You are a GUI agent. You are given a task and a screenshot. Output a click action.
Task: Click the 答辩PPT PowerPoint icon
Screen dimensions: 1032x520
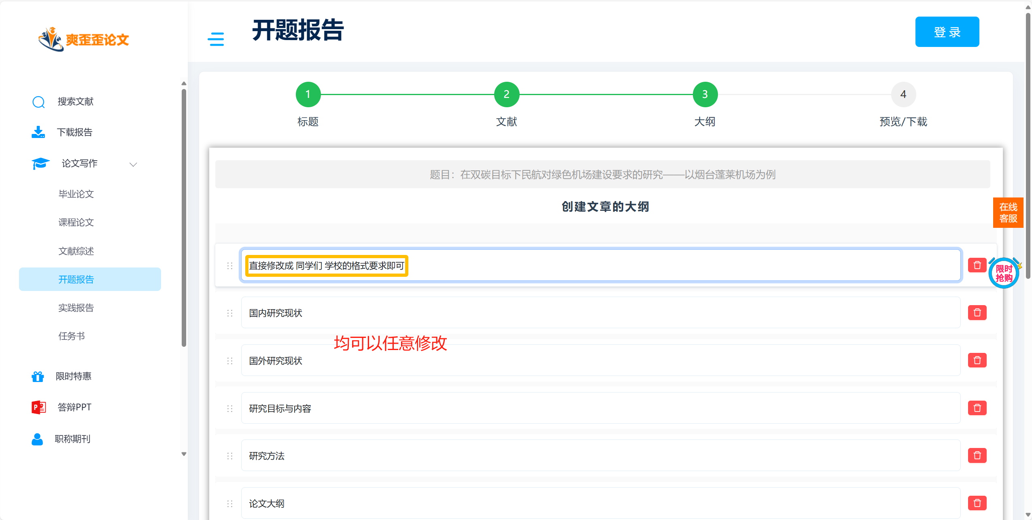[38, 407]
